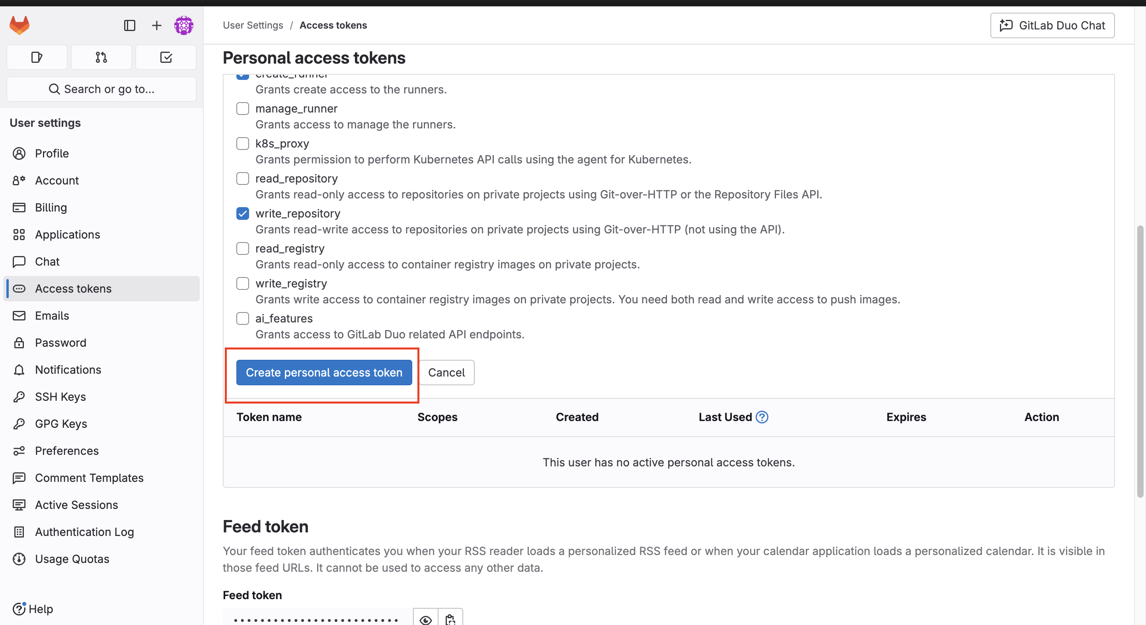The width and height of the screenshot is (1146, 625).
Task: Click the GitLab fox logo
Action: (19, 25)
